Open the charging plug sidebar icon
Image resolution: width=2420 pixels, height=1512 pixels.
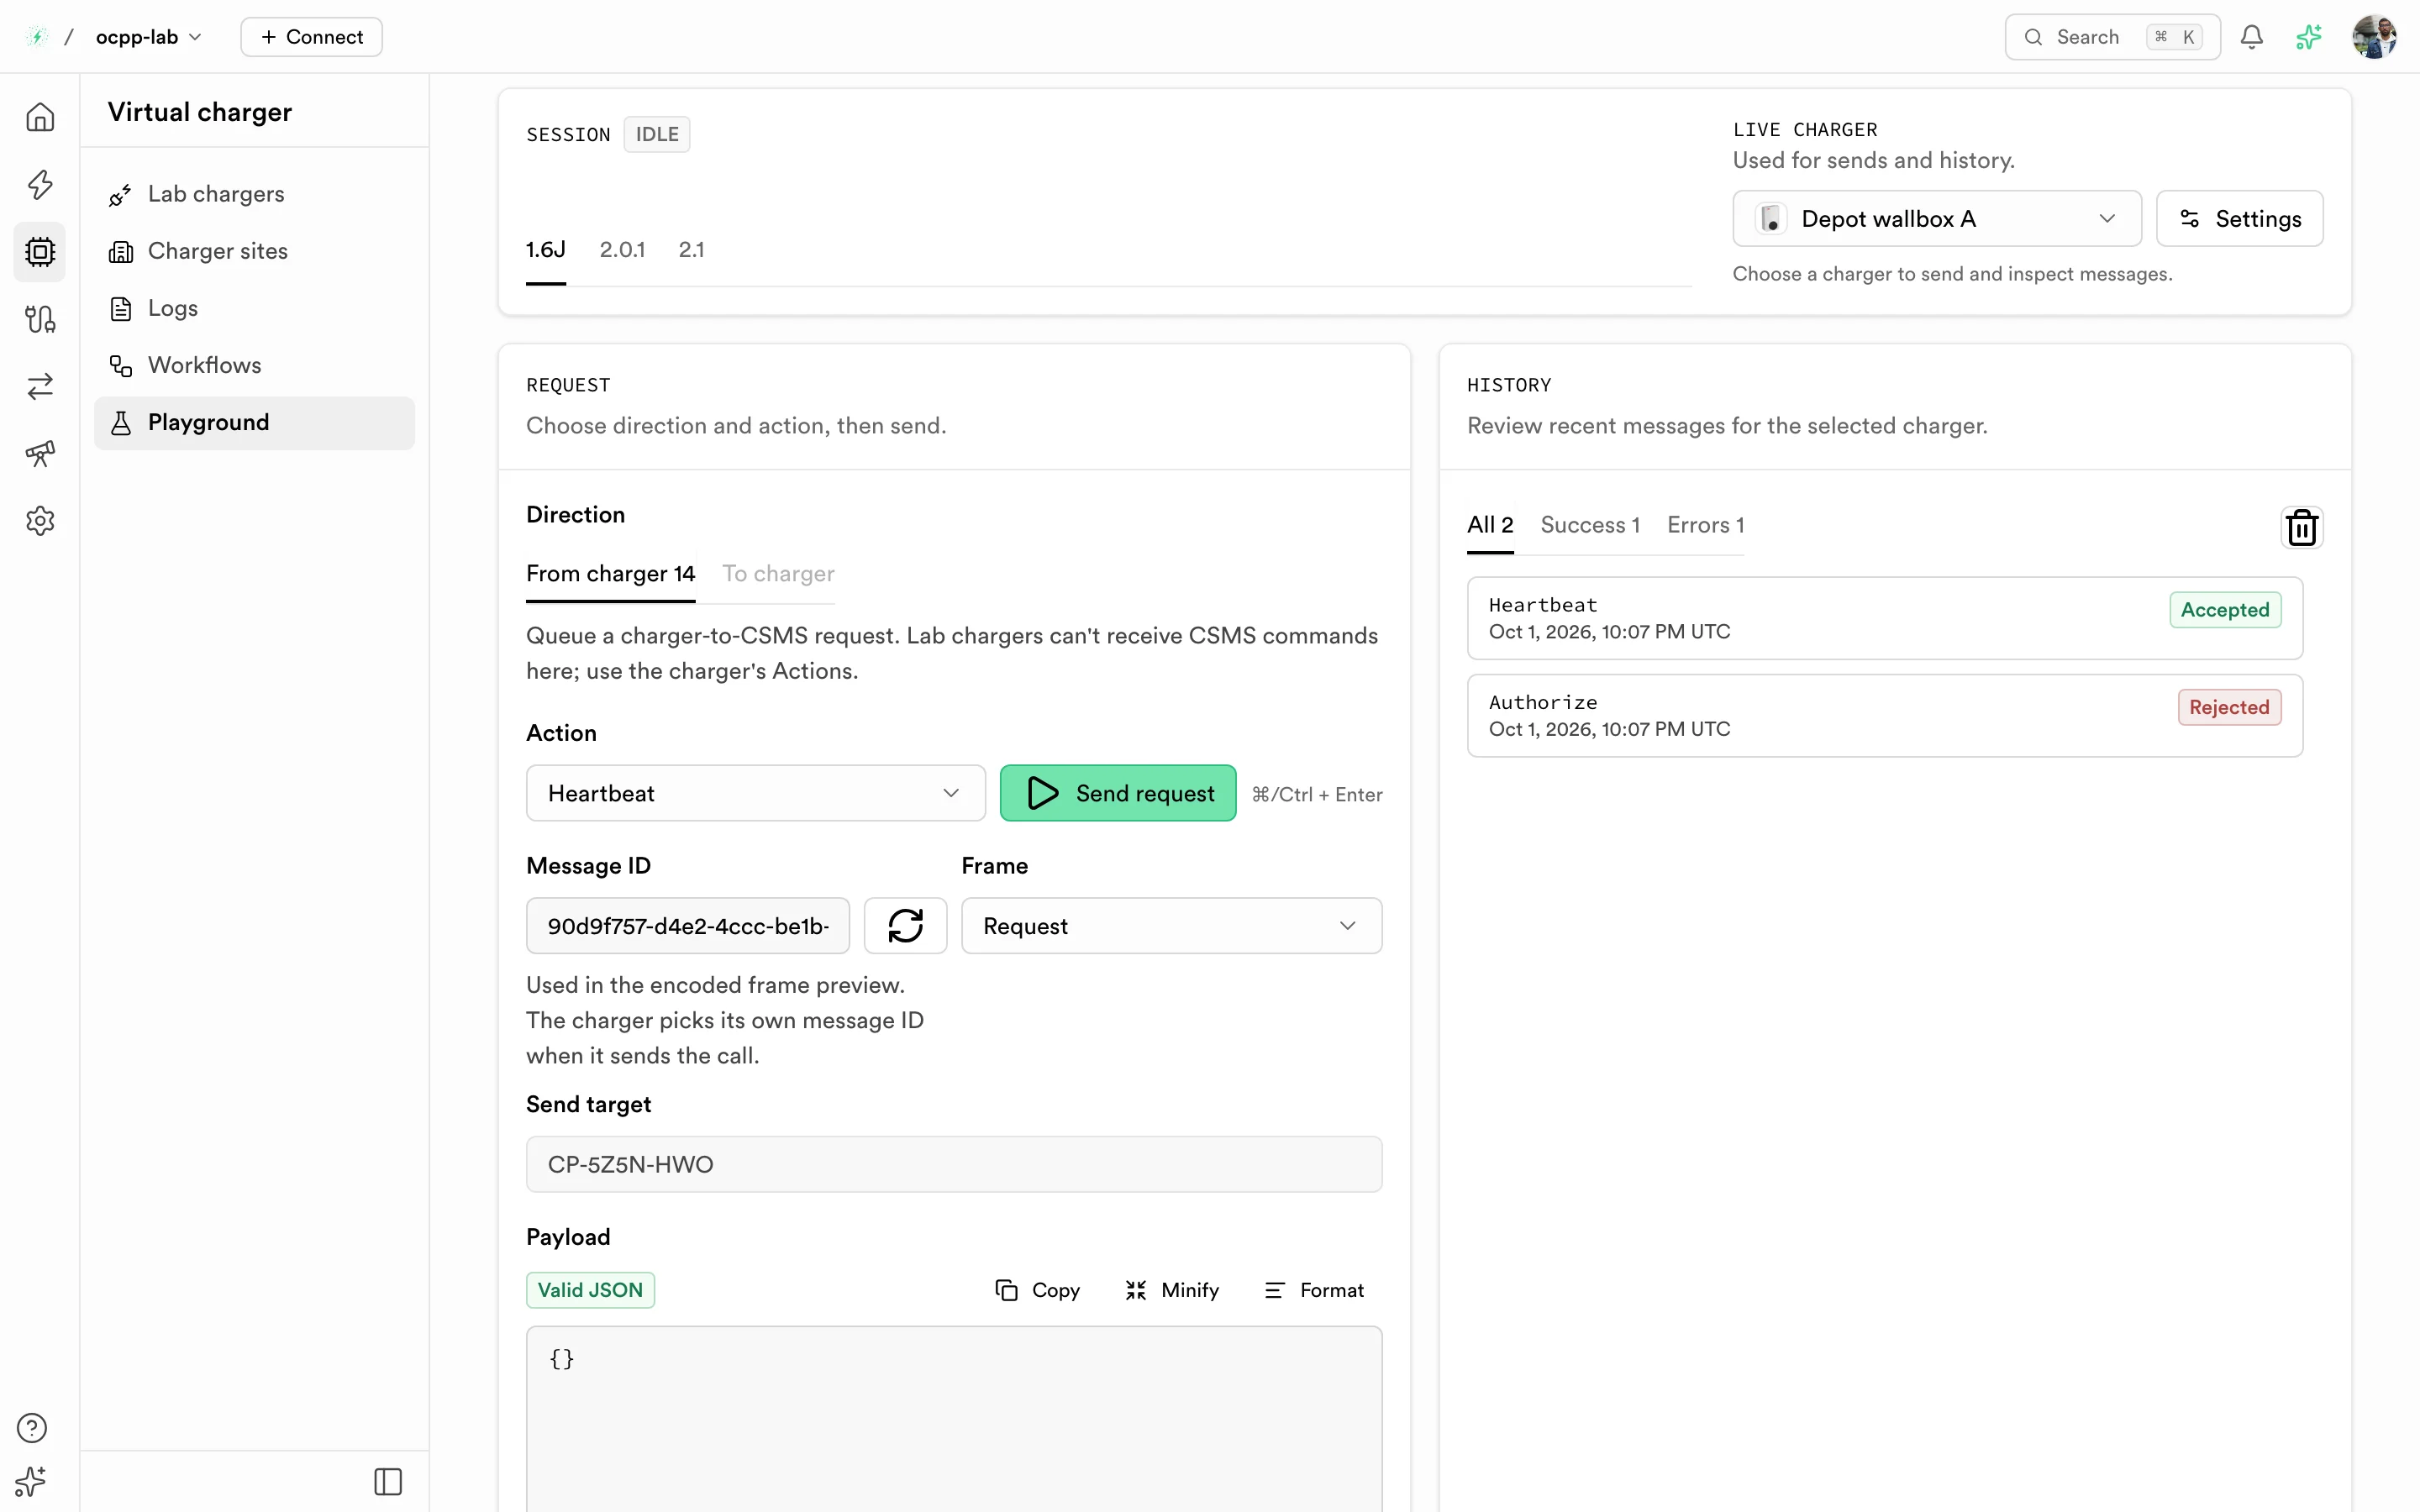[x=40, y=319]
